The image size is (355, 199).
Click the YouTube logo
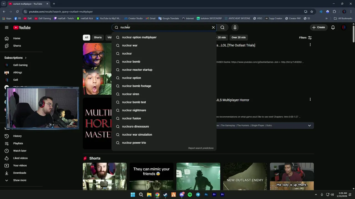(22, 27)
